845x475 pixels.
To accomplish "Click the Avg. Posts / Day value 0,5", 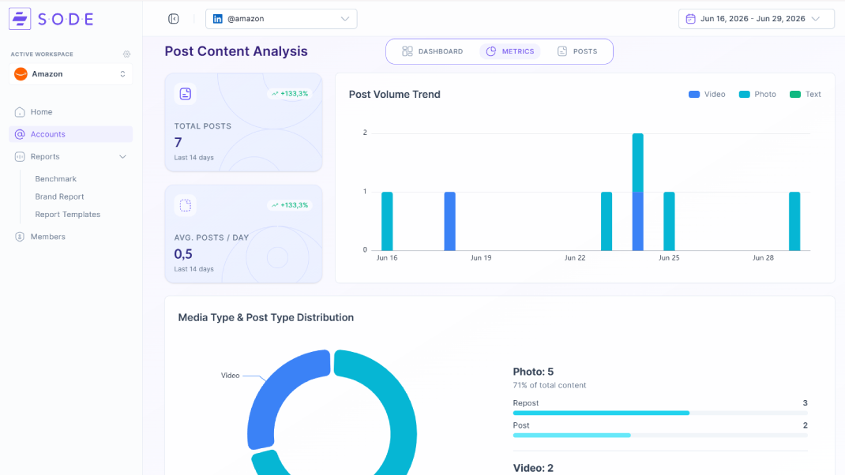I will point(183,253).
